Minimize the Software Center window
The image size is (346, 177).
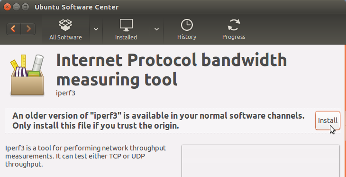(x=16, y=7)
